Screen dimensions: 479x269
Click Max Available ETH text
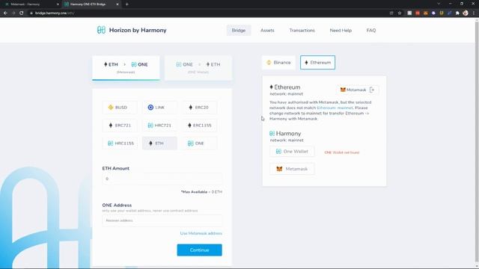(201, 192)
